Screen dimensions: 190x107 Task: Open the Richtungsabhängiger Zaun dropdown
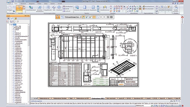pos(80,17)
